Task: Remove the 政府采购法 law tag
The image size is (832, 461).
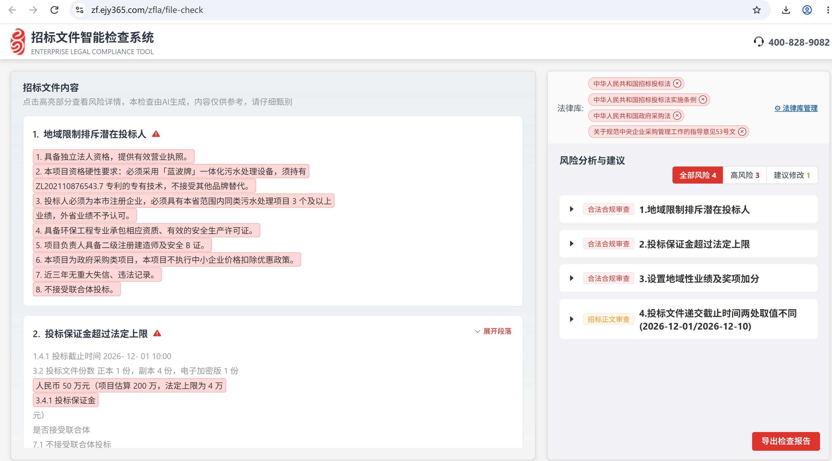Action: (x=677, y=115)
